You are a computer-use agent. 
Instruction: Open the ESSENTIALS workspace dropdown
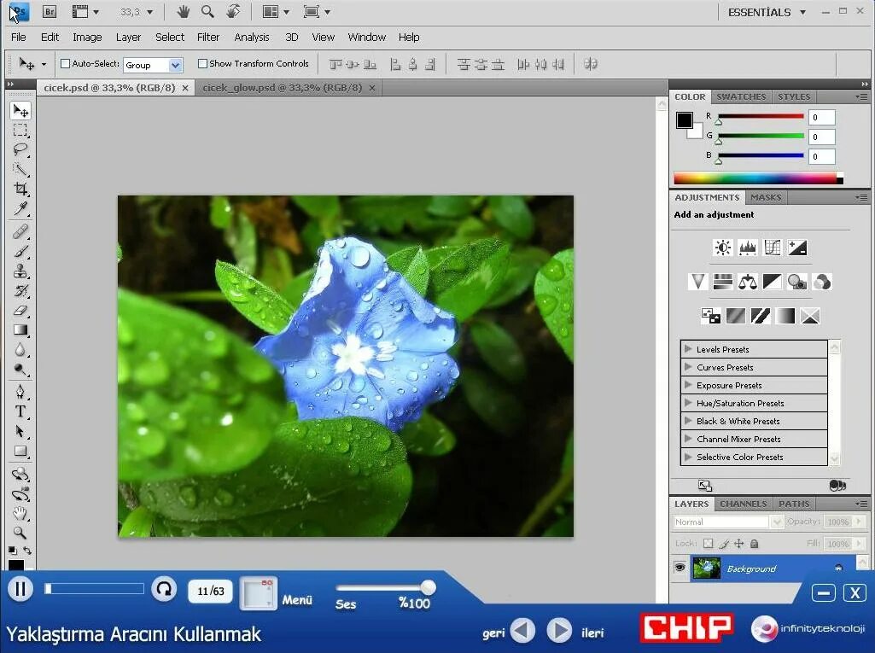click(767, 12)
